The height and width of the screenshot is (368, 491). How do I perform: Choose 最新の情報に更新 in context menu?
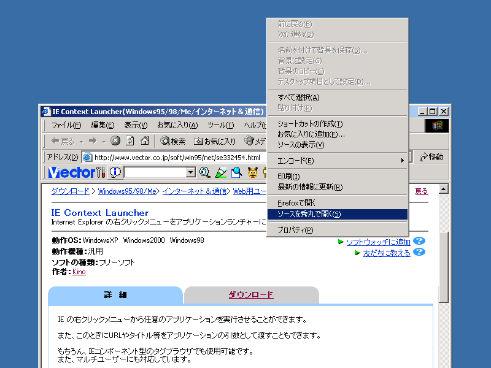click(x=337, y=187)
